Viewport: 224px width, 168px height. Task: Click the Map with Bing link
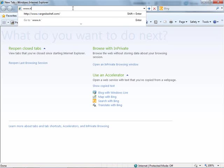[x=107, y=97]
